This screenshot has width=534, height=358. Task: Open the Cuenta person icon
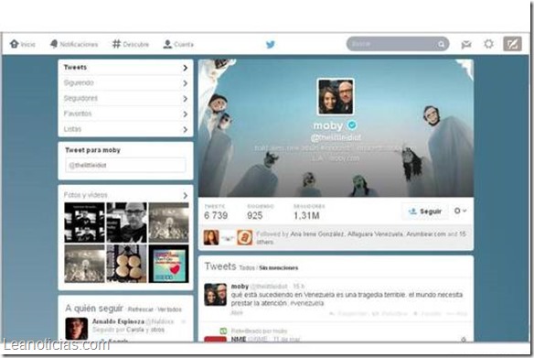click(167, 44)
